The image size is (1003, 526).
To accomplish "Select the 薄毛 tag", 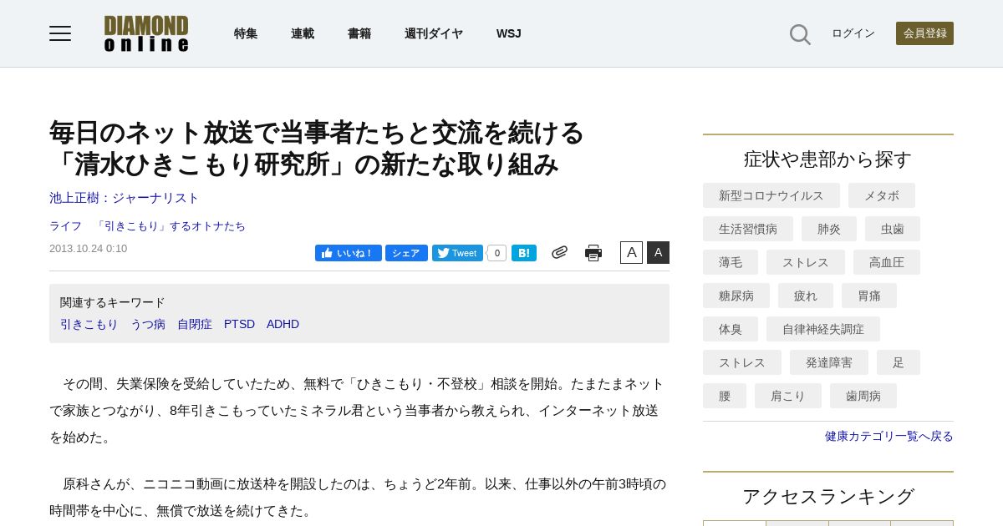I will pos(731,262).
